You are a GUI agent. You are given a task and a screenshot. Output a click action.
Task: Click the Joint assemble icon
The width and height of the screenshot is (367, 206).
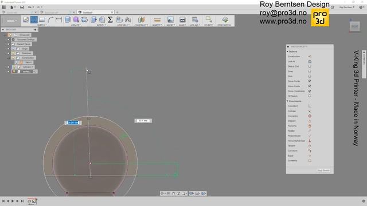click(128, 19)
